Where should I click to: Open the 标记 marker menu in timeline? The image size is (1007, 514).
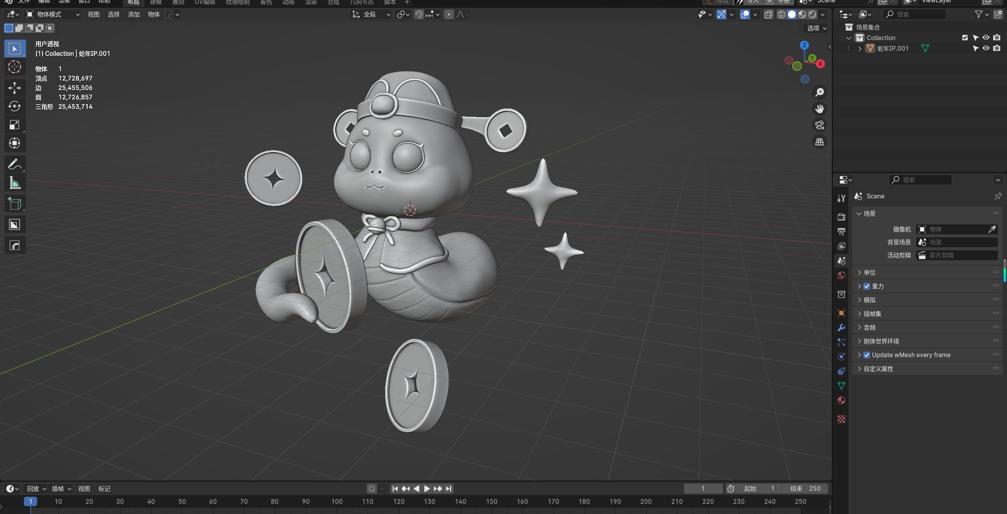(x=104, y=488)
